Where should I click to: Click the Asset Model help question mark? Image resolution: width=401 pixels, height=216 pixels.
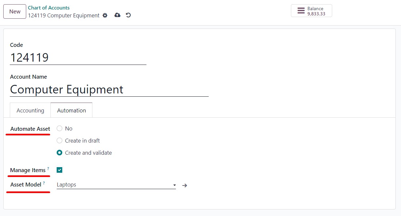pos(44,183)
